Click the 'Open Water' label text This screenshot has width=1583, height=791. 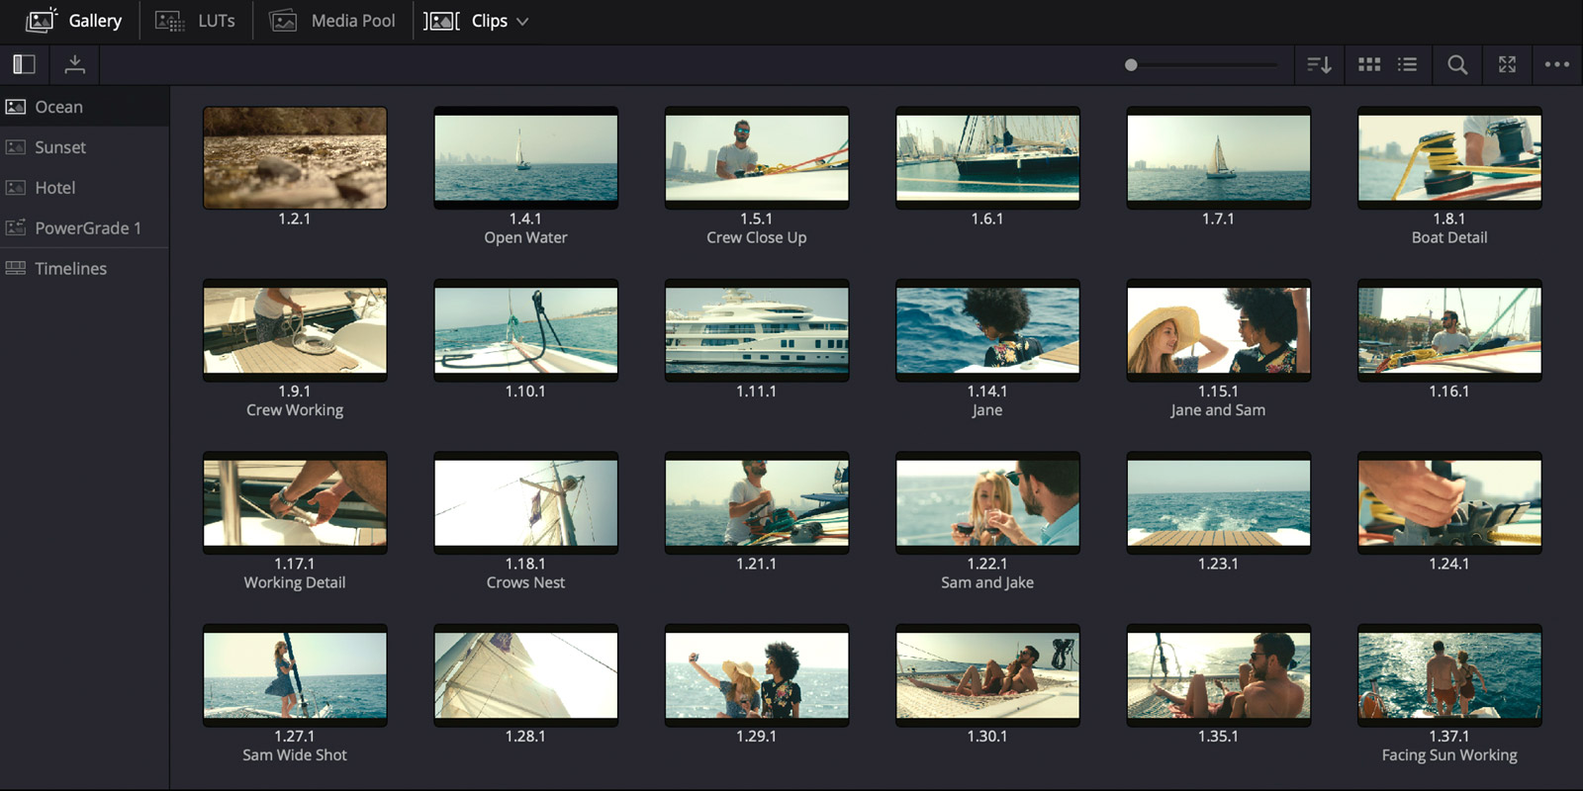coord(526,237)
